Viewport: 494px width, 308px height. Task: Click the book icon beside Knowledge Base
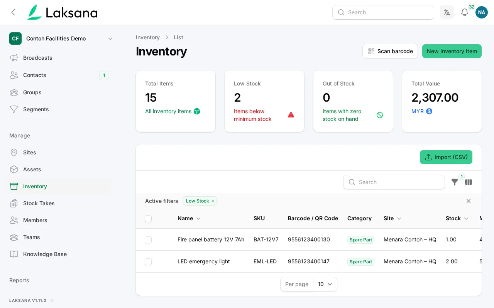[x=14, y=254]
